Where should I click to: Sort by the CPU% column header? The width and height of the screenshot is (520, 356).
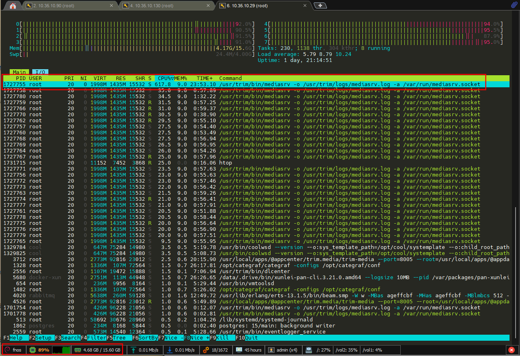164,78
